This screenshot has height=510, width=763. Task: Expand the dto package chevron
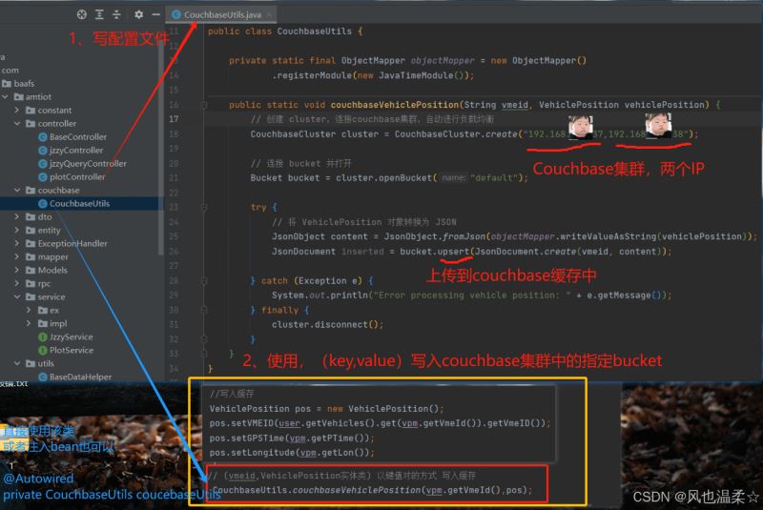point(17,216)
